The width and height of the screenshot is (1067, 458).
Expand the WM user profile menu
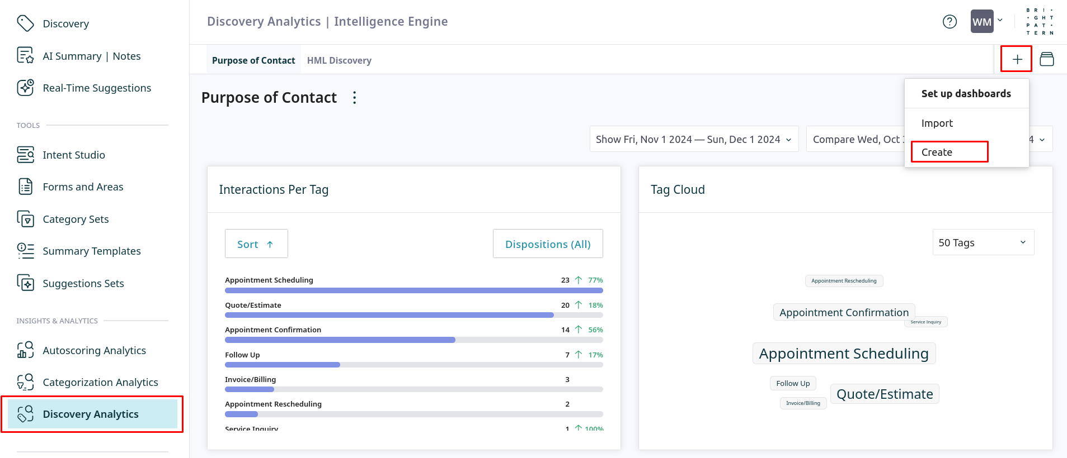click(x=987, y=22)
